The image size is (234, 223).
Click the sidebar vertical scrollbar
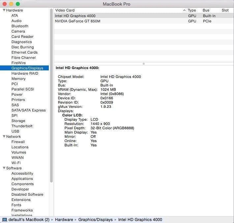click(x=51, y=99)
